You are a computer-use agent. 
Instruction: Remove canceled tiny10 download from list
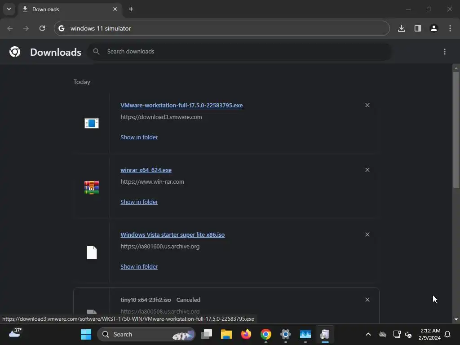tap(367, 300)
